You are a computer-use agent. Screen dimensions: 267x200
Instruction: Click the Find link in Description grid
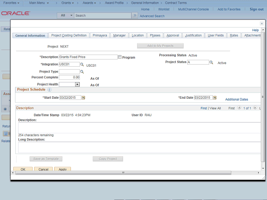204,108
